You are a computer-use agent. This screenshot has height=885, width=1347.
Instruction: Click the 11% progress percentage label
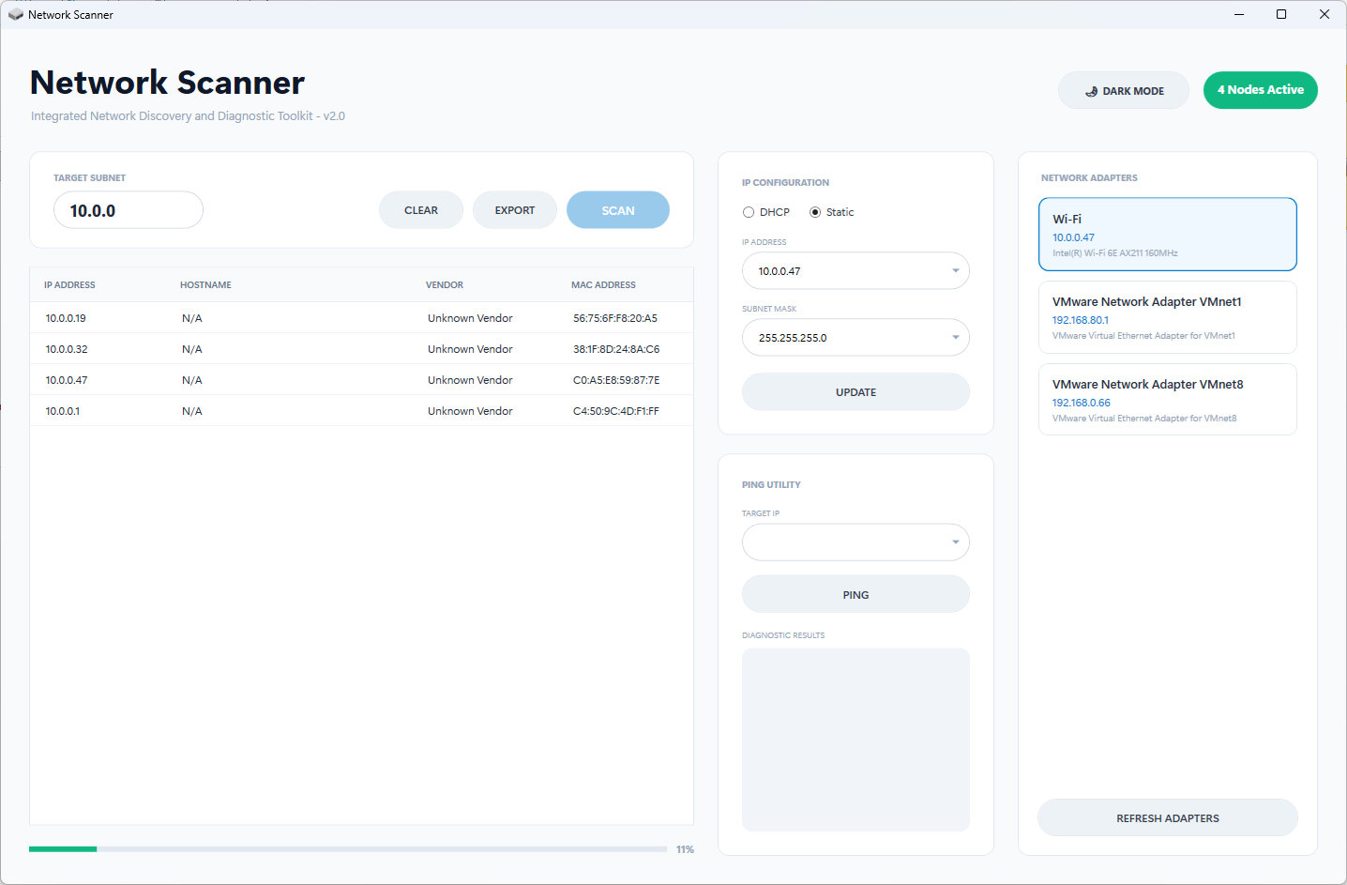pos(685,849)
